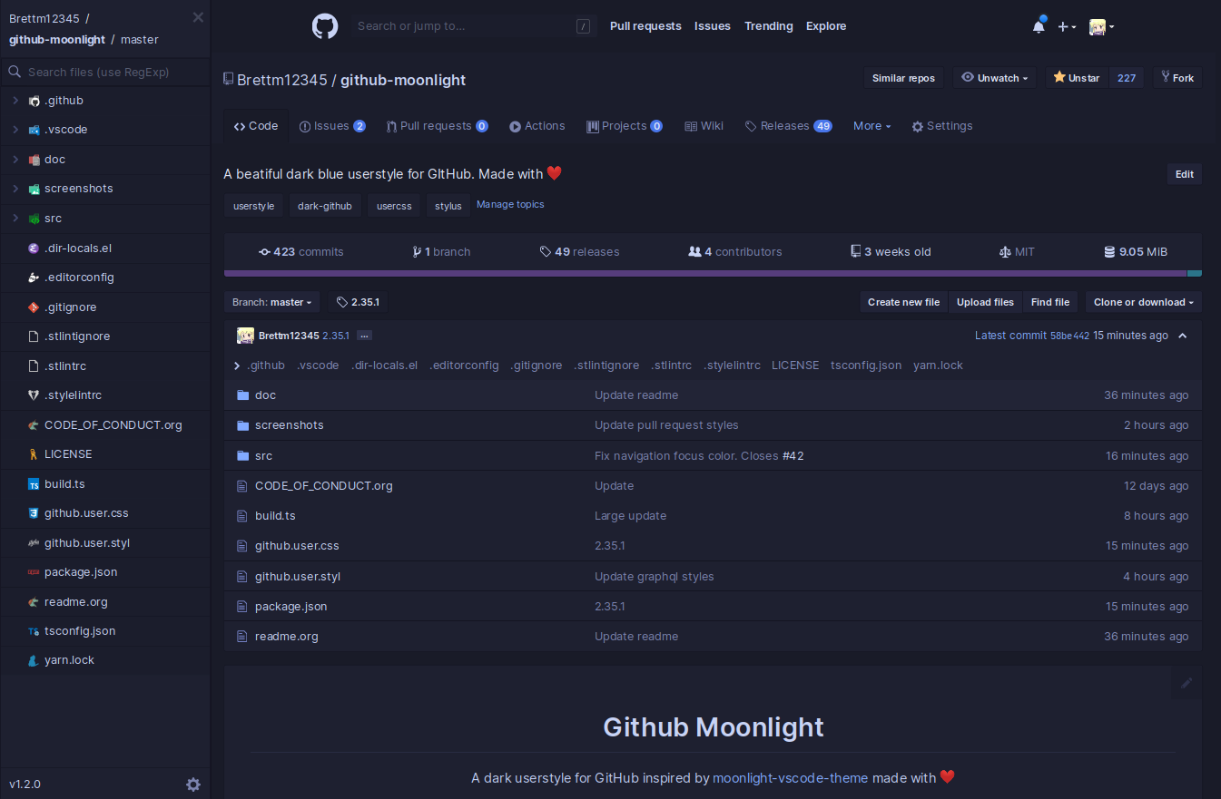The width and height of the screenshot is (1221, 799).
Task: Switch to the Pull requests repo tab
Action: pyautogui.click(x=437, y=126)
